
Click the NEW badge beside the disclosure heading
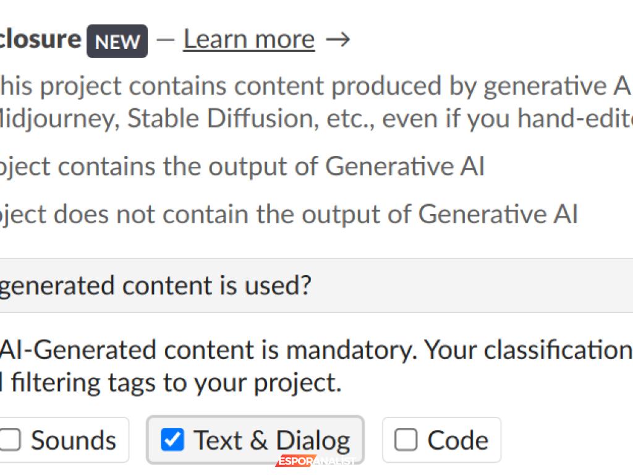pyautogui.click(x=117, y=41)
